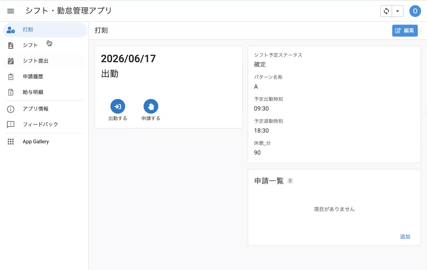Open the シフト menu item
This screenshot has width=427, height=270.
pos(30,45)
